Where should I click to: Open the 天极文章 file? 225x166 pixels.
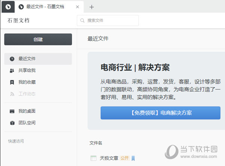click(x=109, y=158)
